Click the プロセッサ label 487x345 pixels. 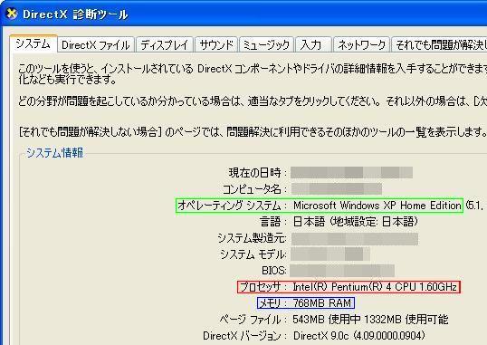[x=263, y=287]
